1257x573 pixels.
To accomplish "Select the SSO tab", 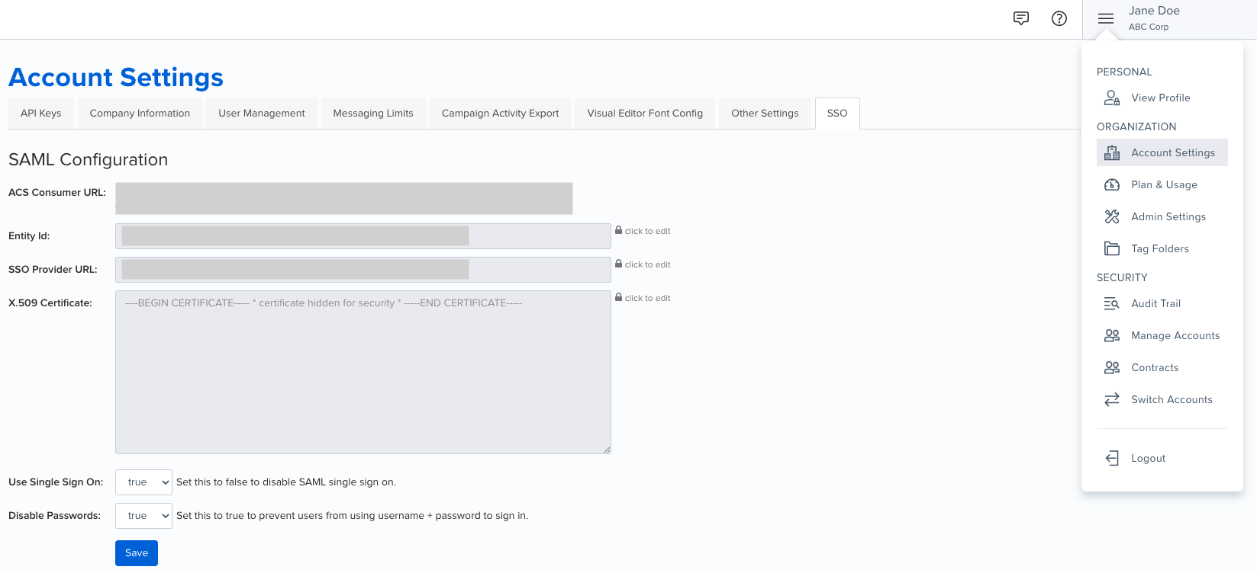I will coord(837,114).
